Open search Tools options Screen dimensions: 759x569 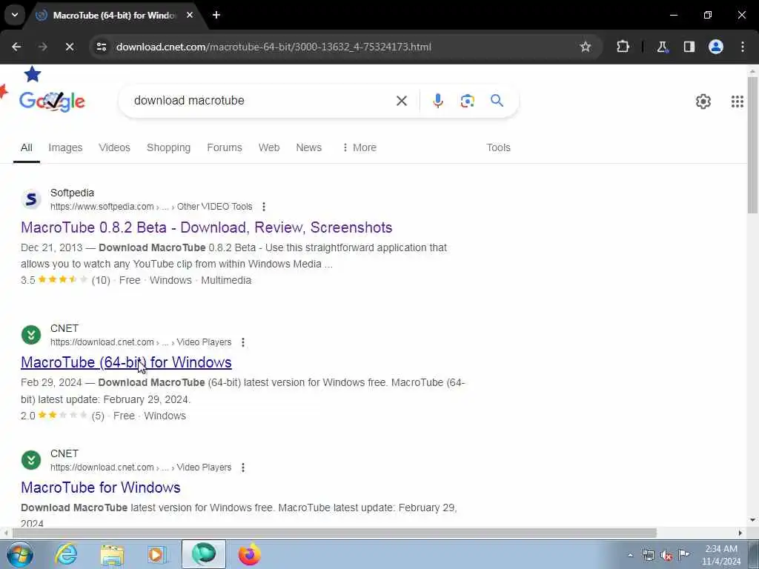click(499, 147)
